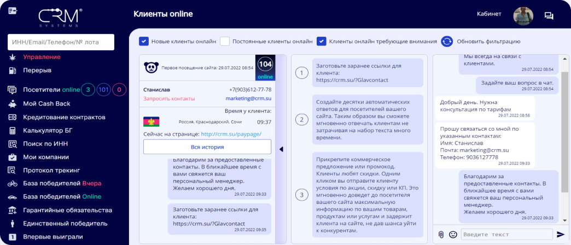Check Постоянные клиенты онлайн checkbox
Screen dimensions: 571x245
point(225,41)
